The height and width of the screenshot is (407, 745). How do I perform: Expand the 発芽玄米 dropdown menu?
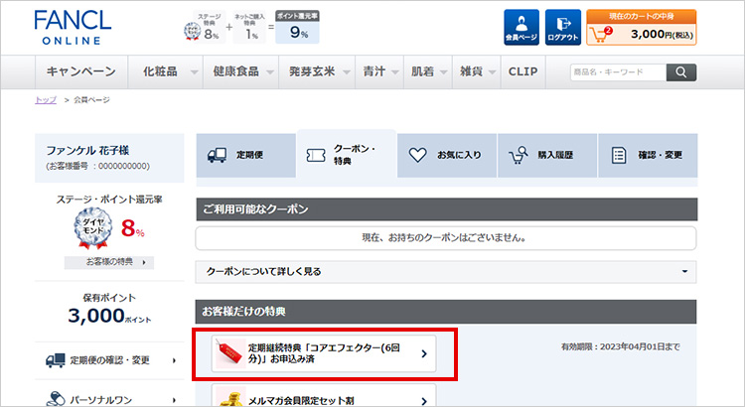317,71
